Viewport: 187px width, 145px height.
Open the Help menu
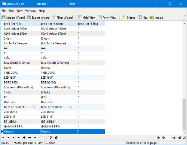[42, 11]
